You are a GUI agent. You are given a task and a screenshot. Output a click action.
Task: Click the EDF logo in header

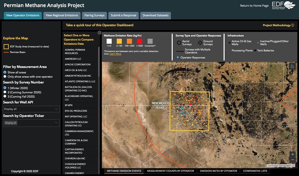pyautogui.click(x=283, y=5)
